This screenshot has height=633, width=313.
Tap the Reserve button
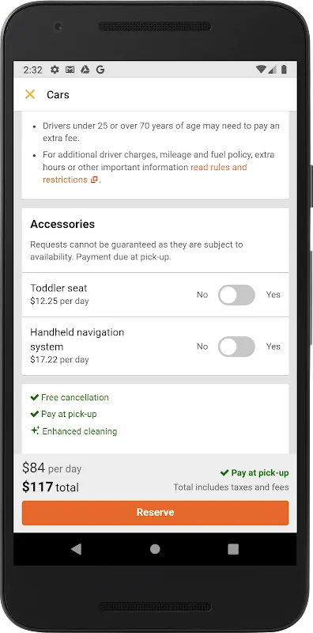(x=155, y=513)
